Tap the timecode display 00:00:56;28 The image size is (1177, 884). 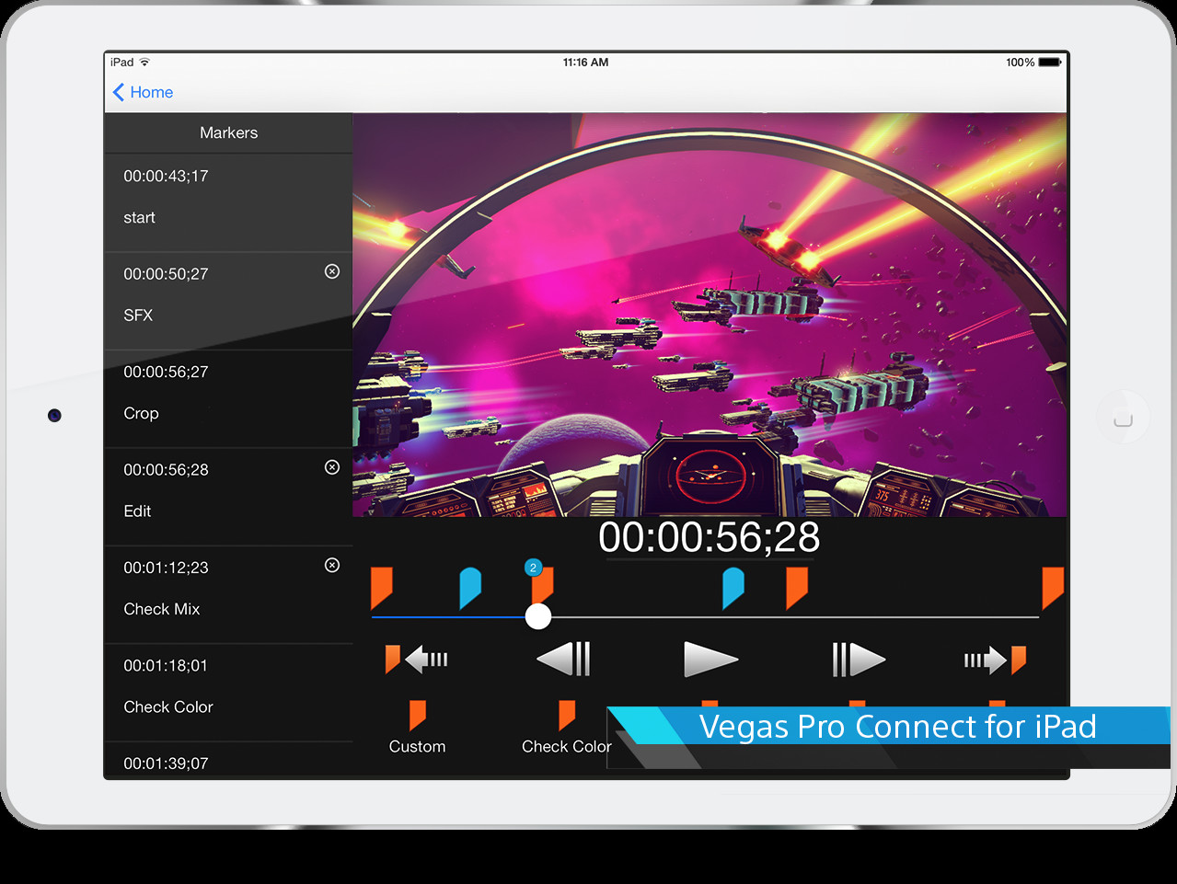[x=709, y=536]
